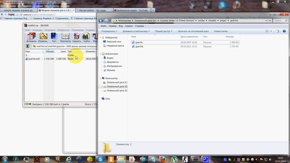290x163 pixels.
Task: Switch to Firefox on the taskbar
Action: pos(163,159)
